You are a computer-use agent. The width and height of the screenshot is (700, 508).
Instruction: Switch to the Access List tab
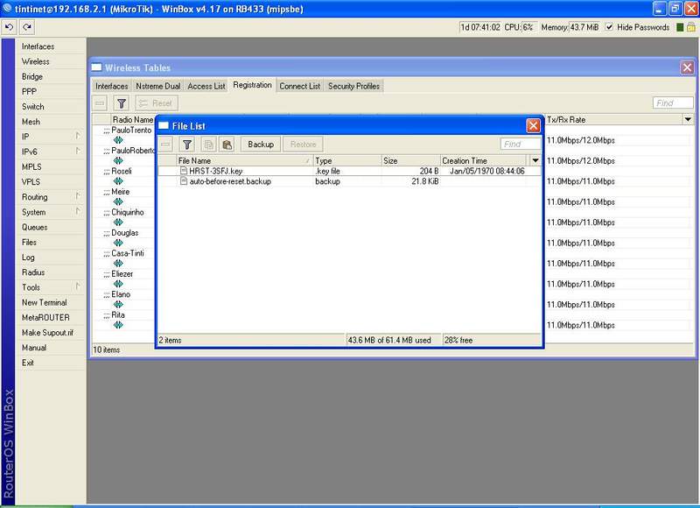click(x=206, y=86)
